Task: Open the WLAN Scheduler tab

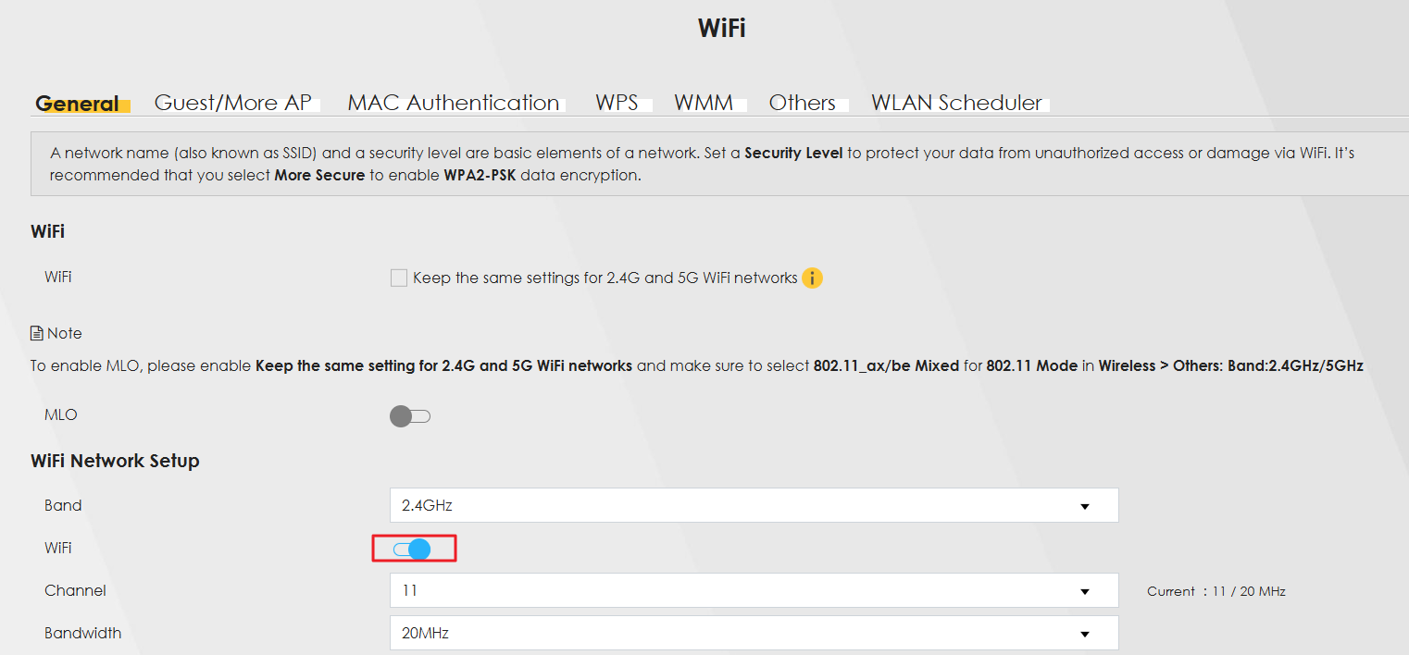Action: 956,103
